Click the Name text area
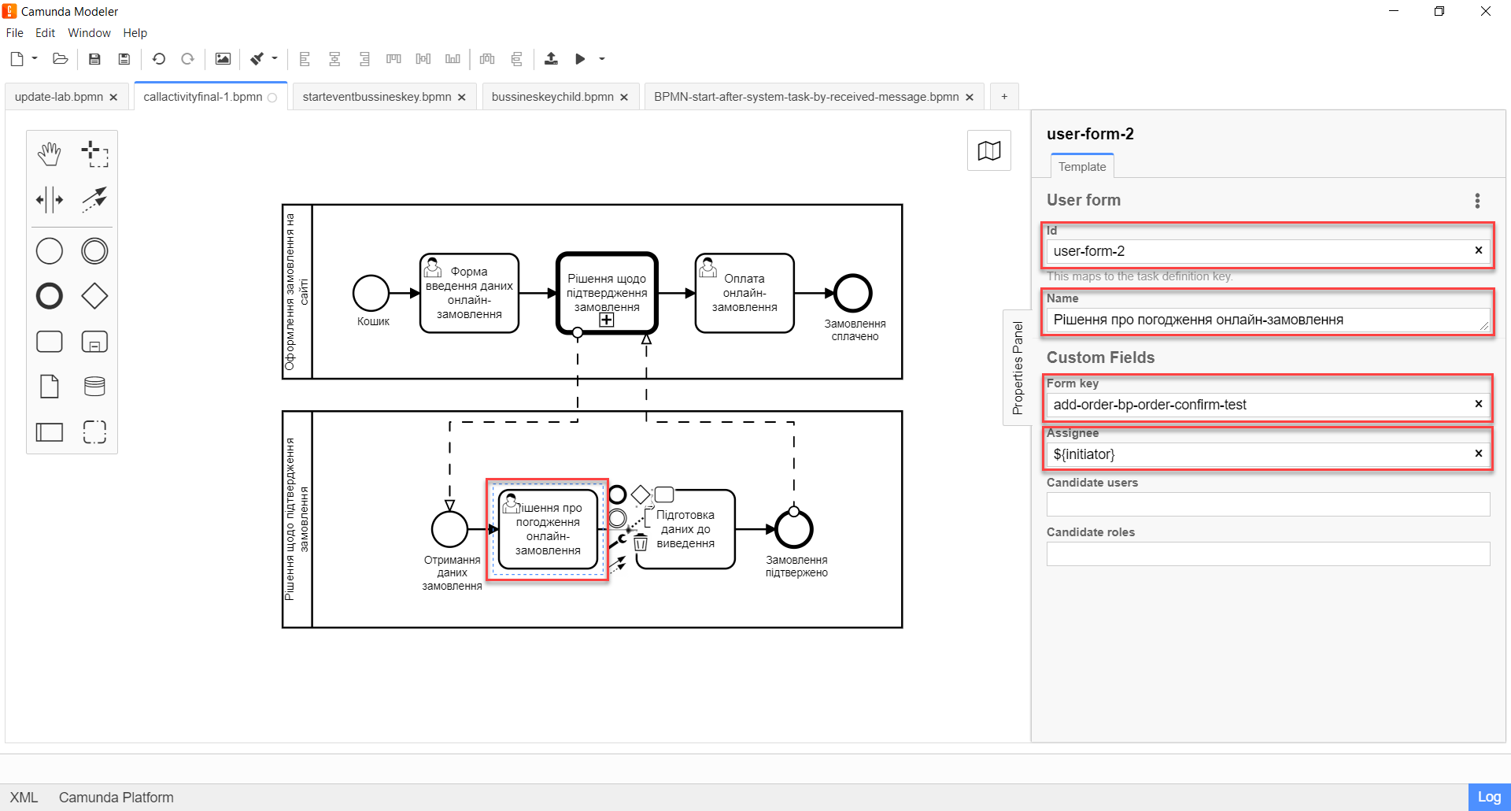The height and width of the screenshot is (811, 1511). (x=1268, y=320)
